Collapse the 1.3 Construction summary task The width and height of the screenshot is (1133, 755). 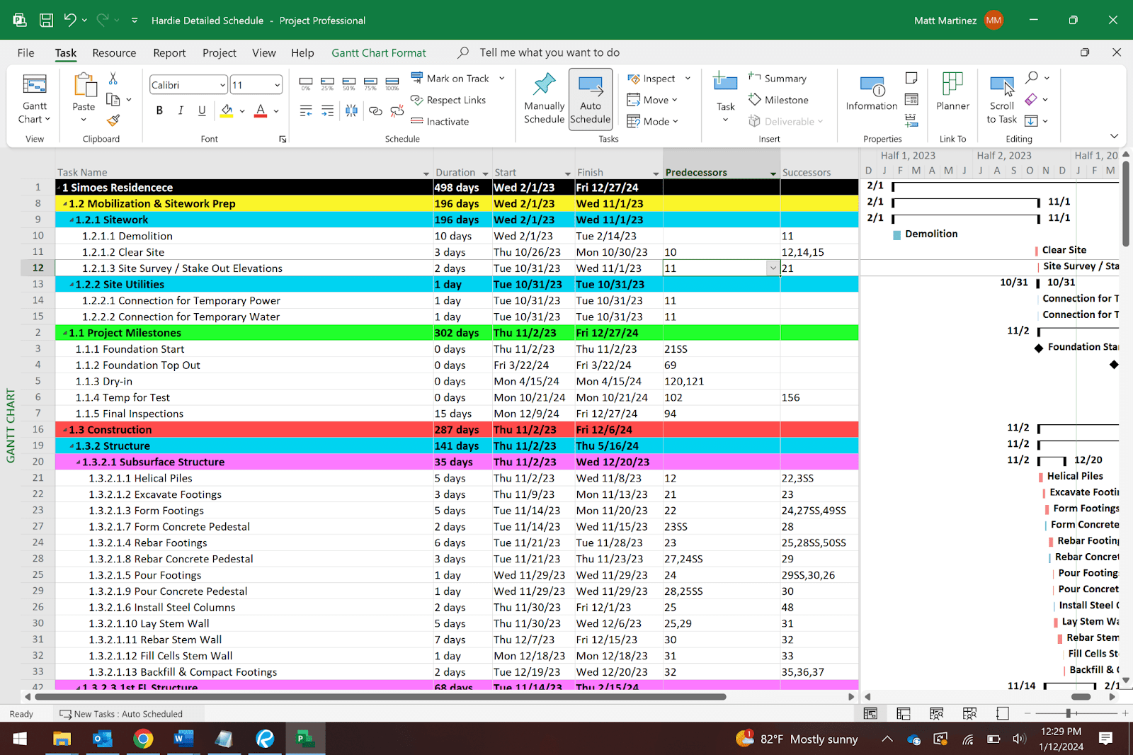click(x=64, y=429)
